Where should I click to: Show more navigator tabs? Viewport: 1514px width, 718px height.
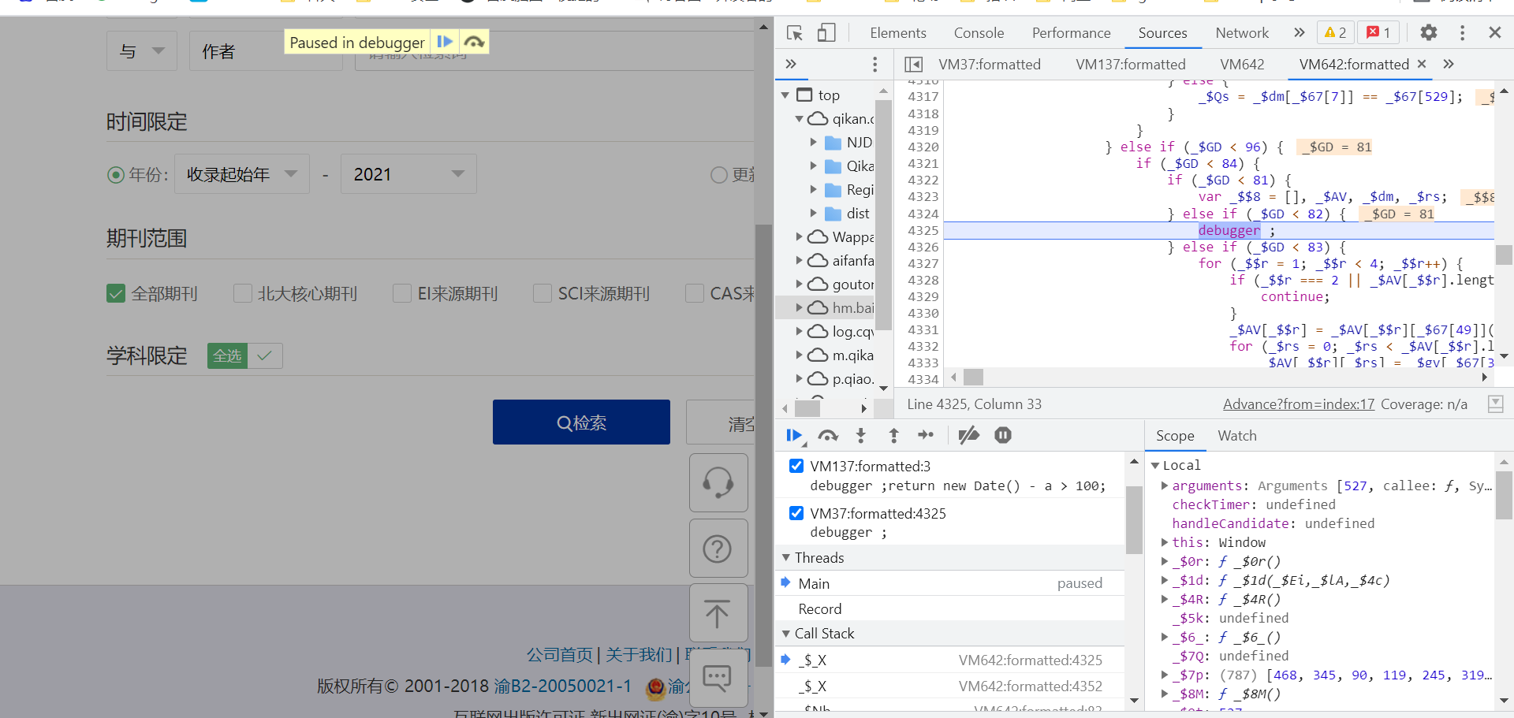click(791, 64)
